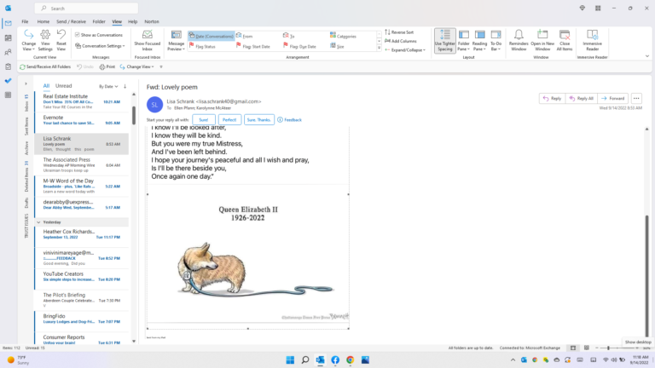The image size is (655, 368).
Task: Open To-Do Bar dropdown
Action: coord(496,41)
